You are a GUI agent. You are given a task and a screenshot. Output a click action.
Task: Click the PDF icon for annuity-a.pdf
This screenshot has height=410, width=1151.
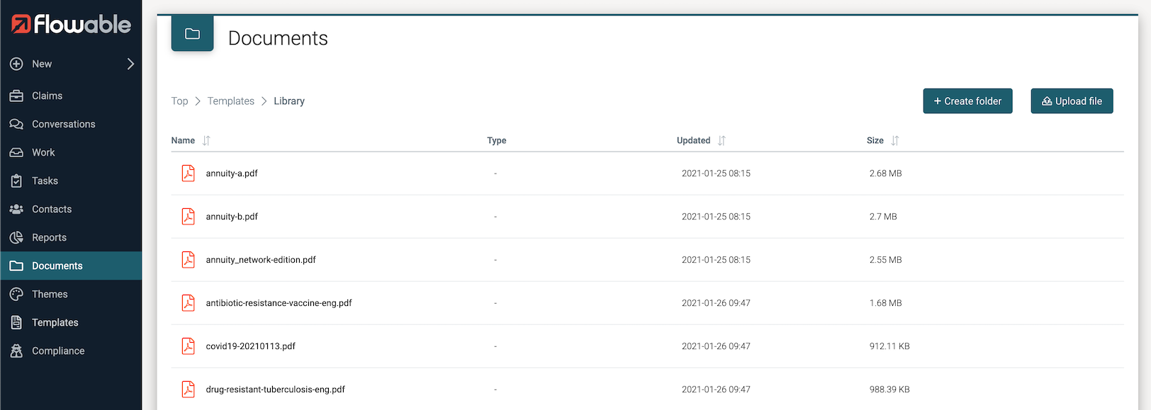click(x=188, y=173)
